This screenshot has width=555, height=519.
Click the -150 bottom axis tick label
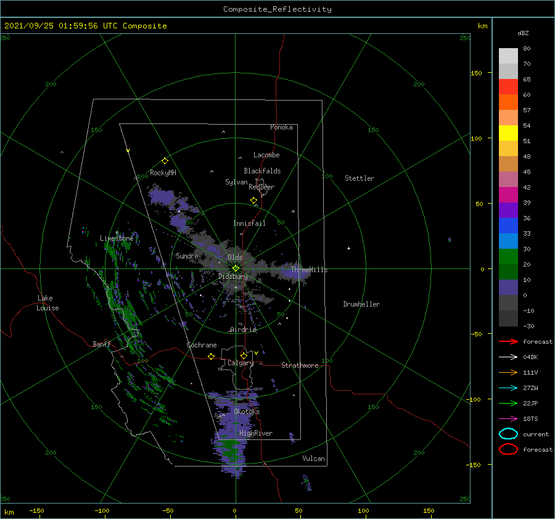coord(36,510)
